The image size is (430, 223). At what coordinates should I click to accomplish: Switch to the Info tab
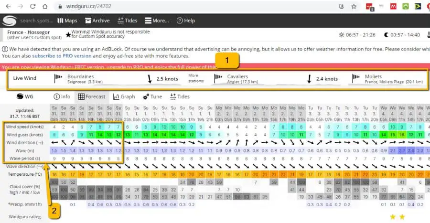tap(62, 97)
